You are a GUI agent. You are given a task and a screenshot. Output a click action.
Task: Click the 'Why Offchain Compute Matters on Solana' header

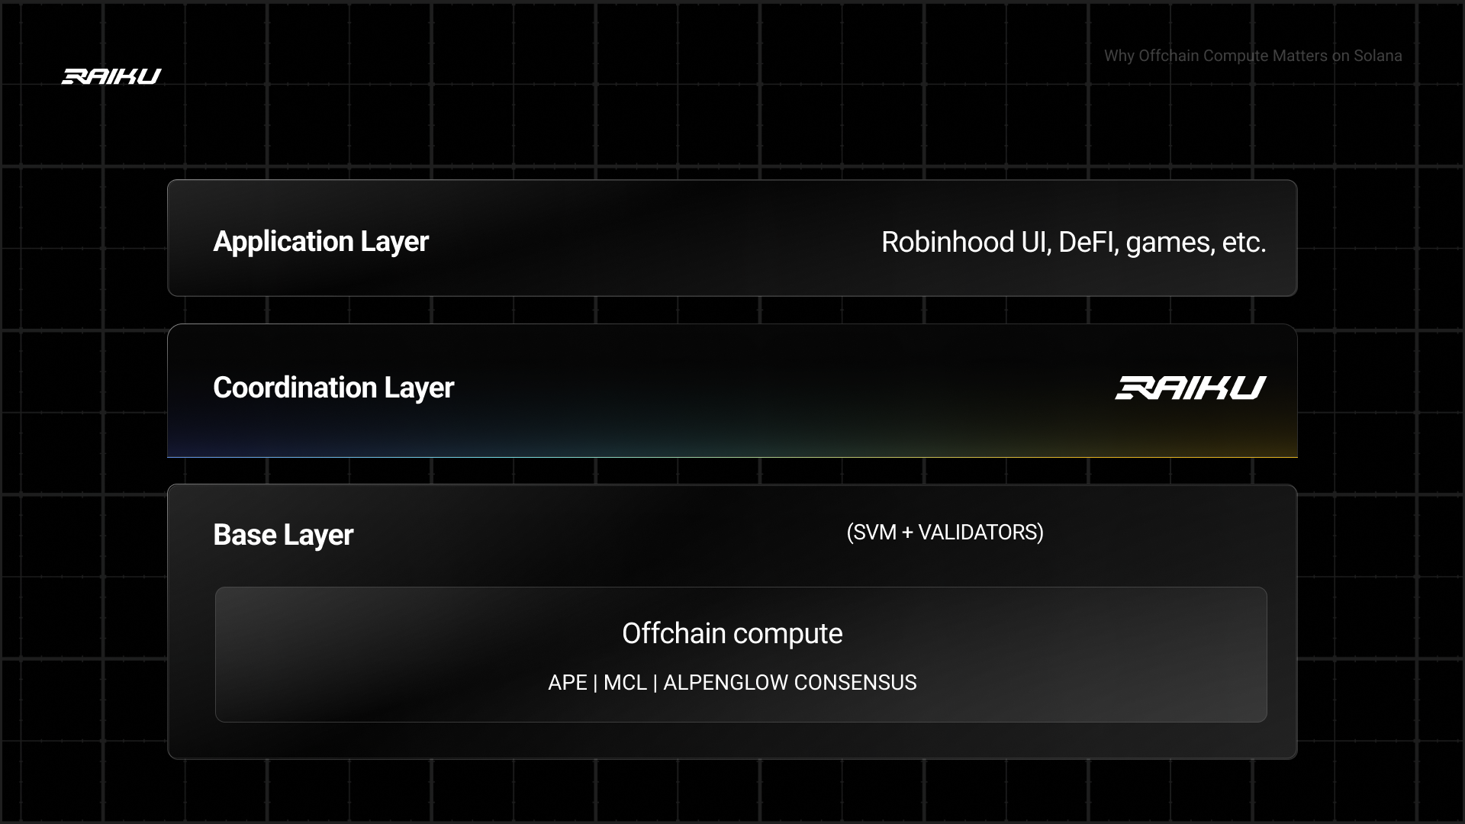coord(1252,56)
